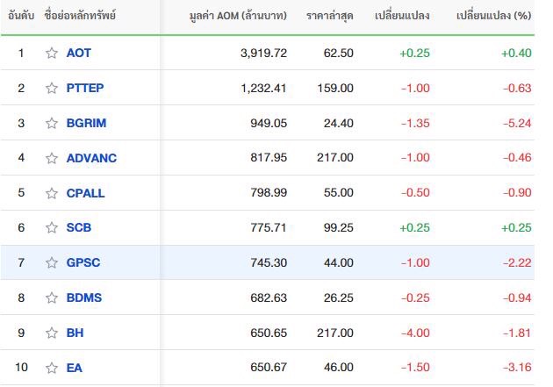Image resolution: width=553 pixels, height=387 pixels.
Task: Favorite AOT with its star icon
Action: pyautogui.click(x=52, y=53)
